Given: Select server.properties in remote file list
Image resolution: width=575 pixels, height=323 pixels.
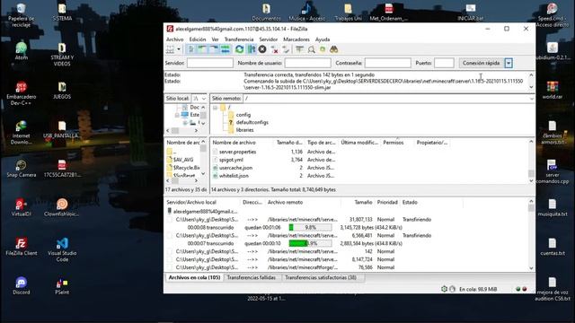Looking at the screenshot, I should pyautogui.click(x=237, y=152).
